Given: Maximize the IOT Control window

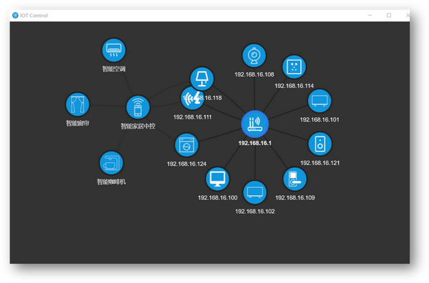Looking at the screenshot, I should click(389, 15).
